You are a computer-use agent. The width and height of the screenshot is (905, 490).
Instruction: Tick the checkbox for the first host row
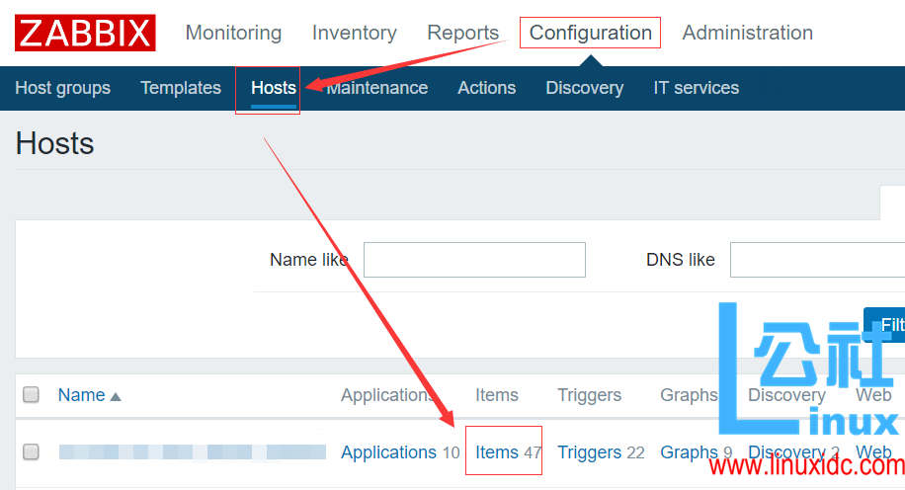tap(32, 451)
